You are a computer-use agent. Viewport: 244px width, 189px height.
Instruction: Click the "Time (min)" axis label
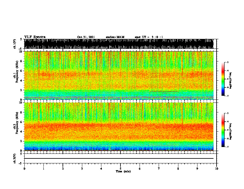tap(123, 171)
